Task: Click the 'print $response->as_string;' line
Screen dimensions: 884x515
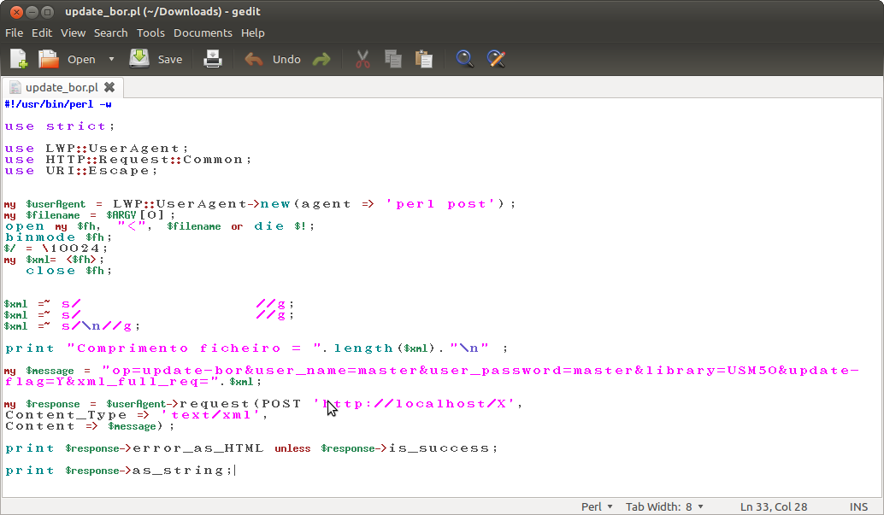Action: pos(119,471)
